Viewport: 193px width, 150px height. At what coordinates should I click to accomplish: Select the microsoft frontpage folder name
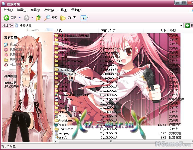pos(71,61)
